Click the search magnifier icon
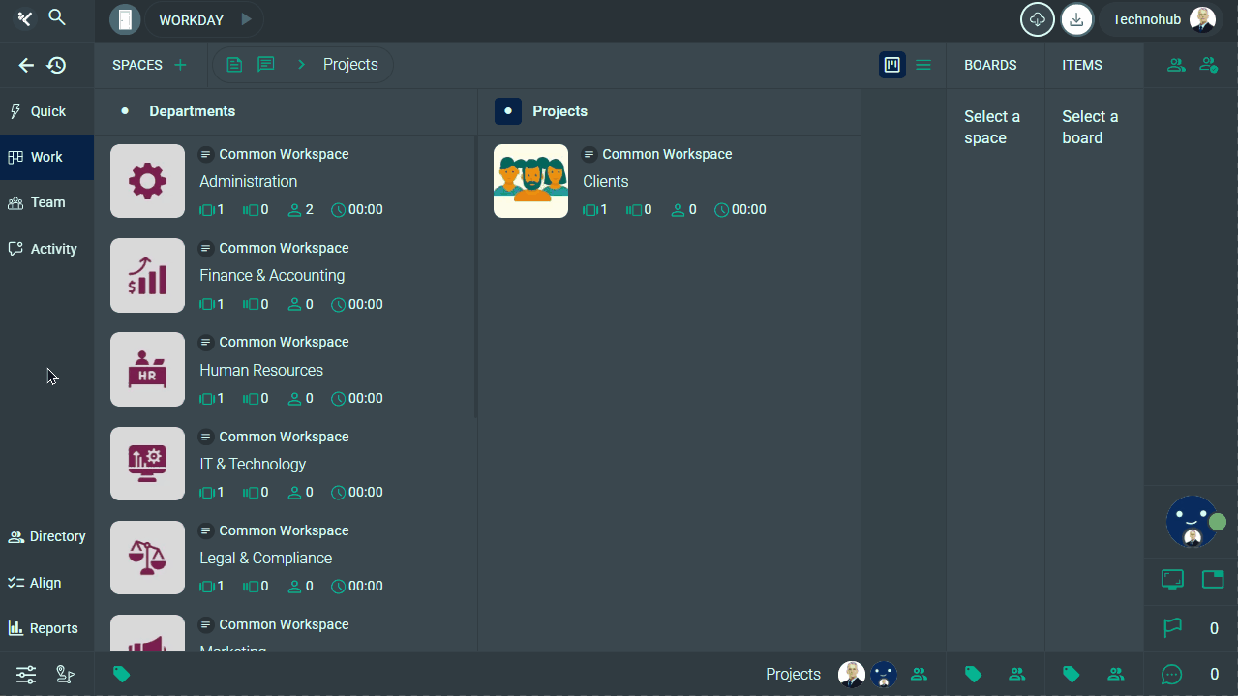The image size is (1238, 696). (x=57, y=17)
